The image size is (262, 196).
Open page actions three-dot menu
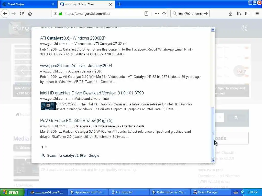tap(157, 14)
